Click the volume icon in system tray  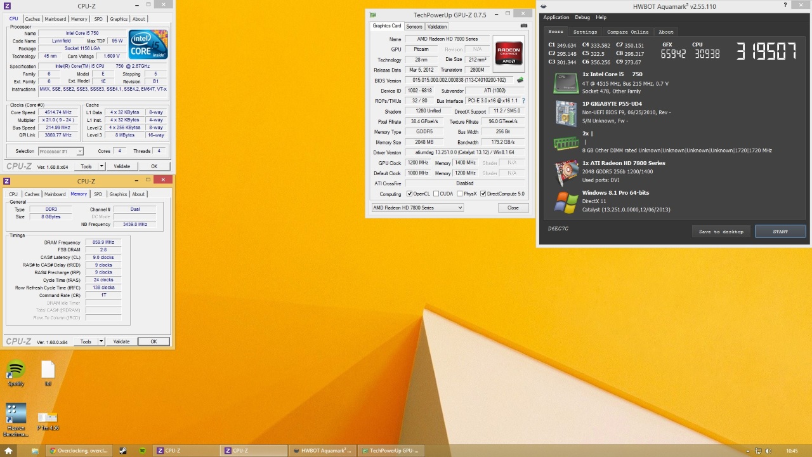pos(769,451)
